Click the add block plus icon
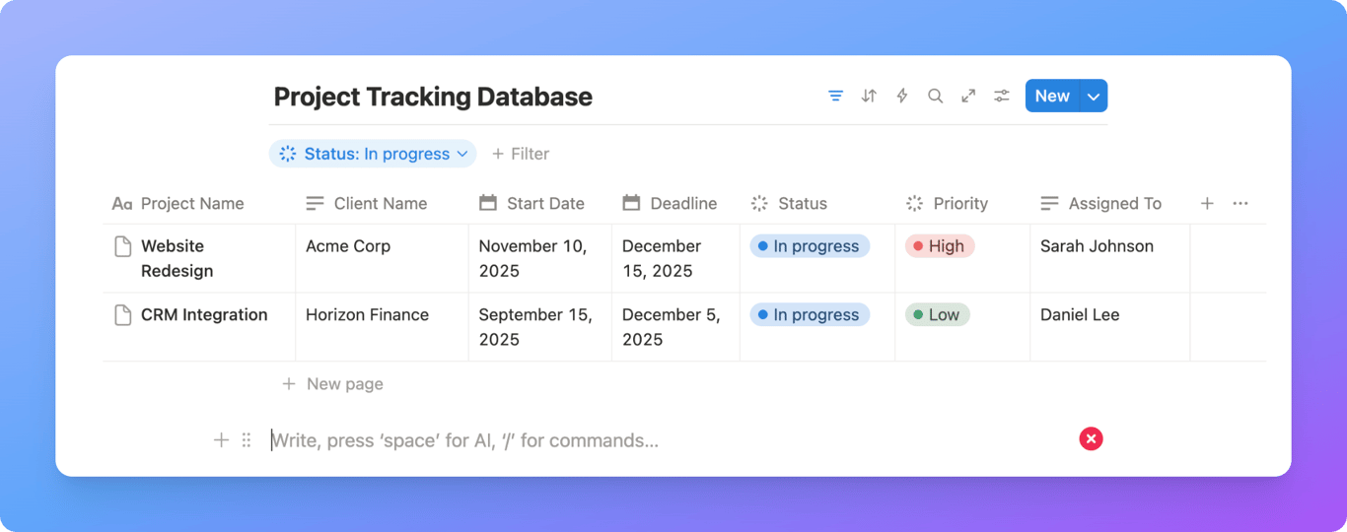The width and height of the screenshot is (1347, 532). [x=221, y=440]
